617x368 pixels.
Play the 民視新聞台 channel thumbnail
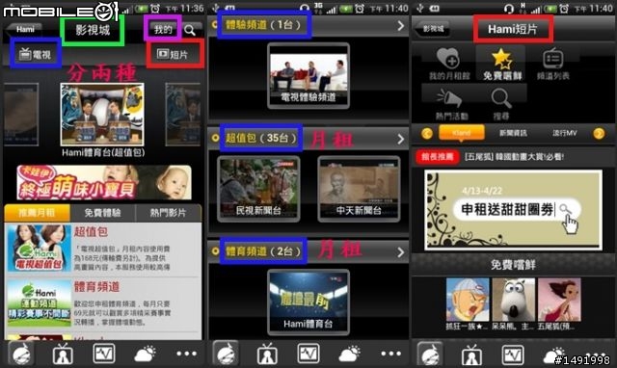tap(258, 189)
